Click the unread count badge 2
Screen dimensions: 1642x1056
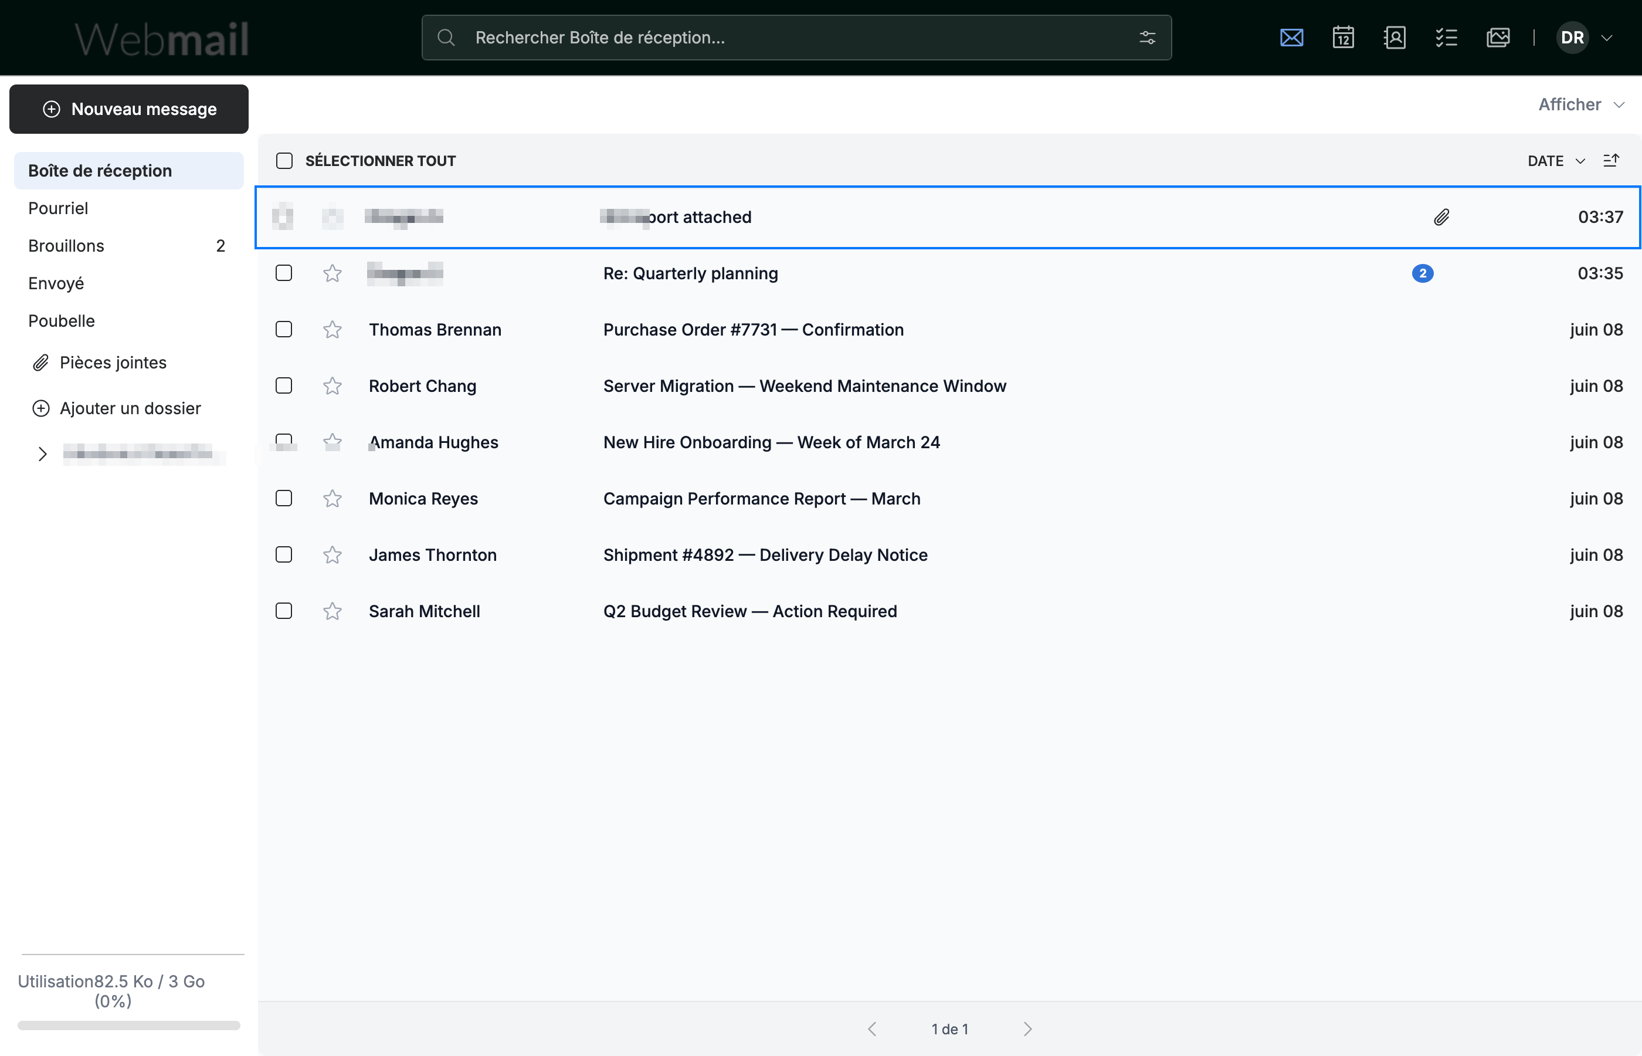coord(1423,273)
